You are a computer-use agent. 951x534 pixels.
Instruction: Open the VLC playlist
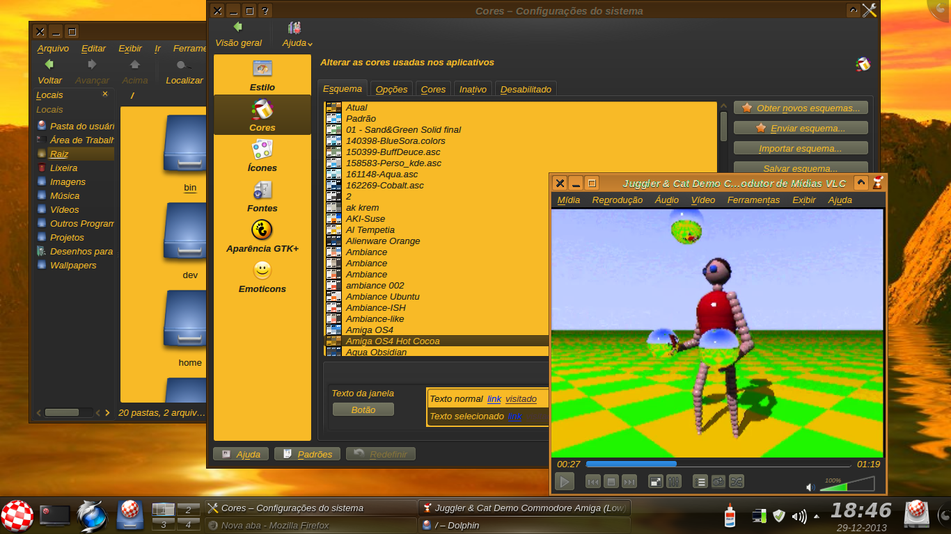pos(700,481)
